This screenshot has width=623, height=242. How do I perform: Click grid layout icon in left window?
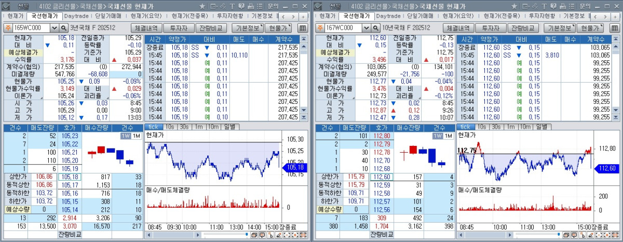coord(303,28)
